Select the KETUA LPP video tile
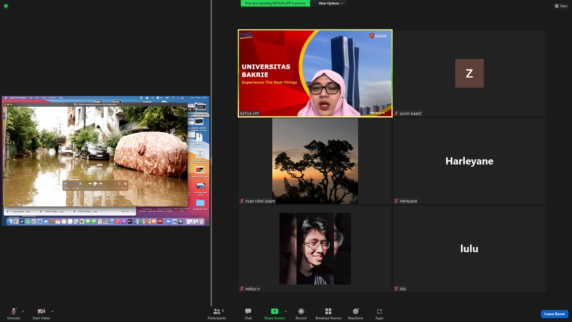Screen dimensions: 572x322 coord(315,73)
